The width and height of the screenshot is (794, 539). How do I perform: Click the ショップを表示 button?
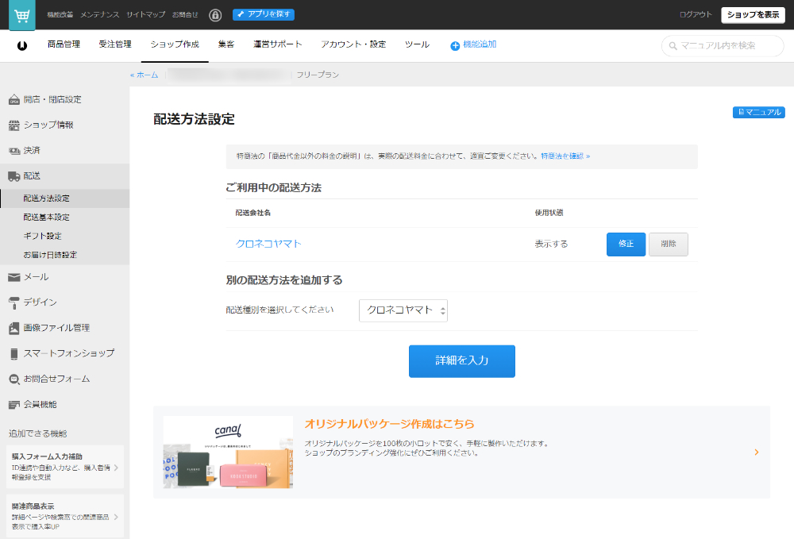(753, 14)
